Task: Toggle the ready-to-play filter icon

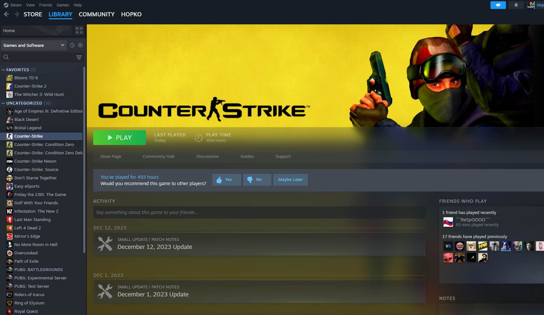Action: 80,45
